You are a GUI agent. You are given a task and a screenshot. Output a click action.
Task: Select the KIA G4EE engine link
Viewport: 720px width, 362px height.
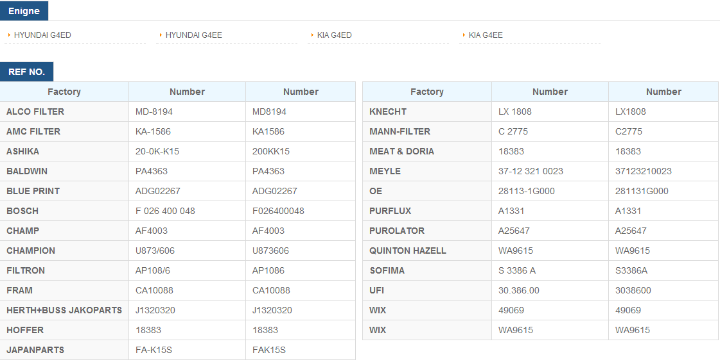tap(486, 35)
